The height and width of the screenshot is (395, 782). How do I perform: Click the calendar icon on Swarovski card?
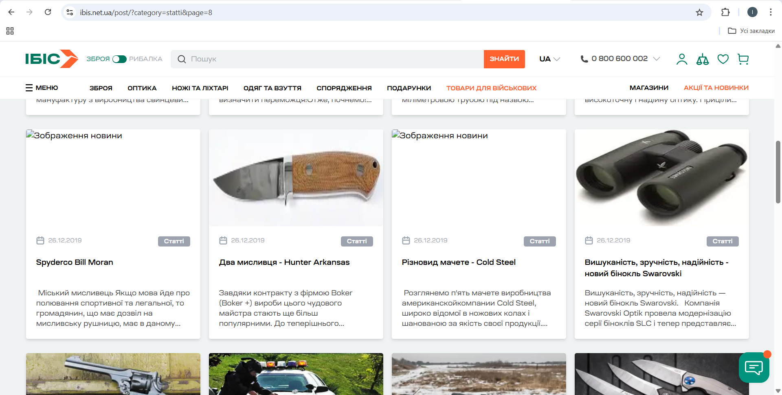589,240
